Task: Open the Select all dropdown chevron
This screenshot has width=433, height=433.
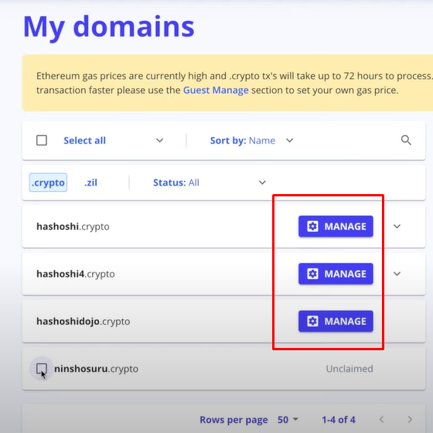Action: point(159,140)
